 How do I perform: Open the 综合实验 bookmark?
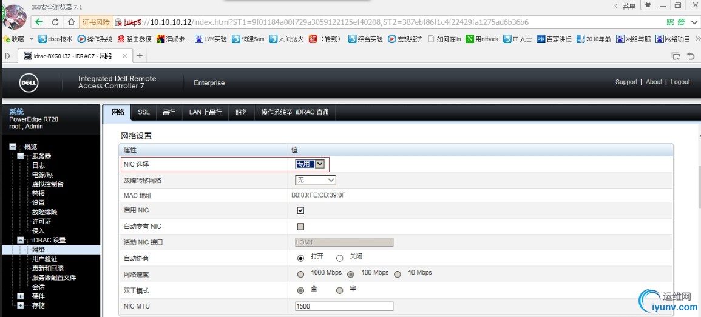(365, 39)
